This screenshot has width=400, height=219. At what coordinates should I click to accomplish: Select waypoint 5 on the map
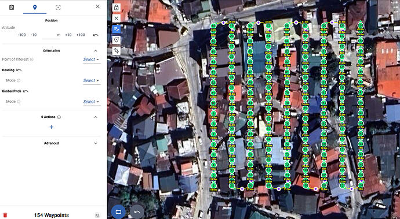click(x=214, y=154)
